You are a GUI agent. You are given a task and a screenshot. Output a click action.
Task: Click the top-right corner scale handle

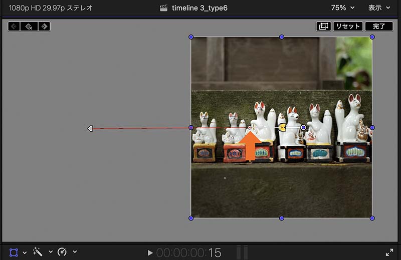372,37
